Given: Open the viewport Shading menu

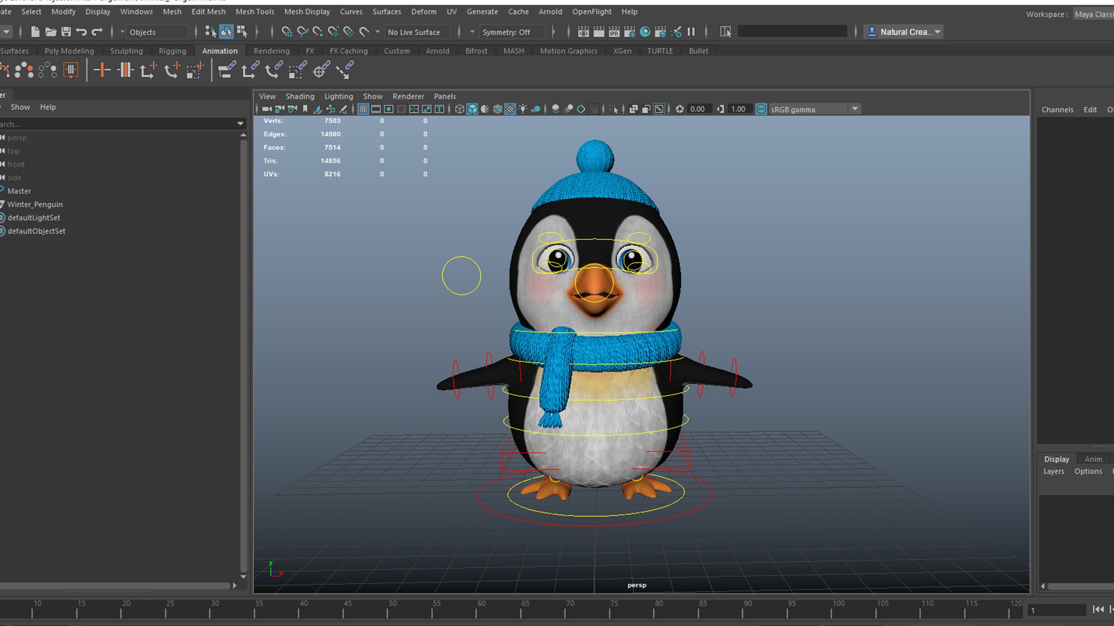Looking at the screenshot, I should pos(299,96).
